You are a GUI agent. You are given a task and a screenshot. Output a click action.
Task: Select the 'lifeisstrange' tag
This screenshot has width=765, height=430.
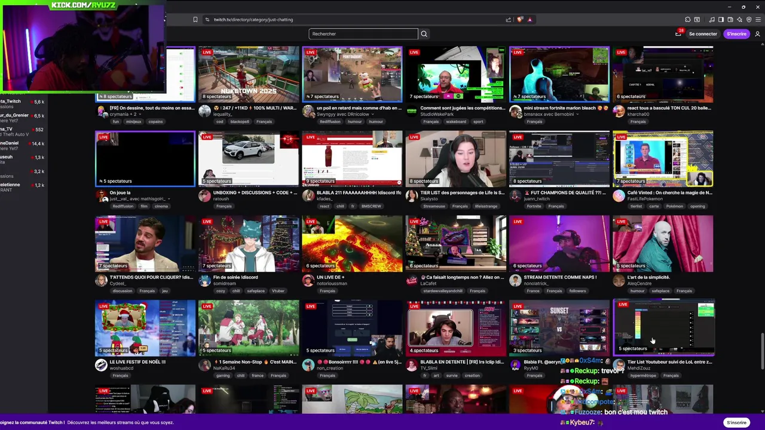(x=486, y=206)
